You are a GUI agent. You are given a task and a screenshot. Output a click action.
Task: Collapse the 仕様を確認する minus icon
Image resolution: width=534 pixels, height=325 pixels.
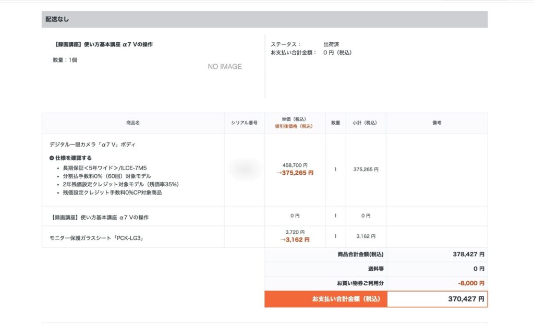[52, 158]
